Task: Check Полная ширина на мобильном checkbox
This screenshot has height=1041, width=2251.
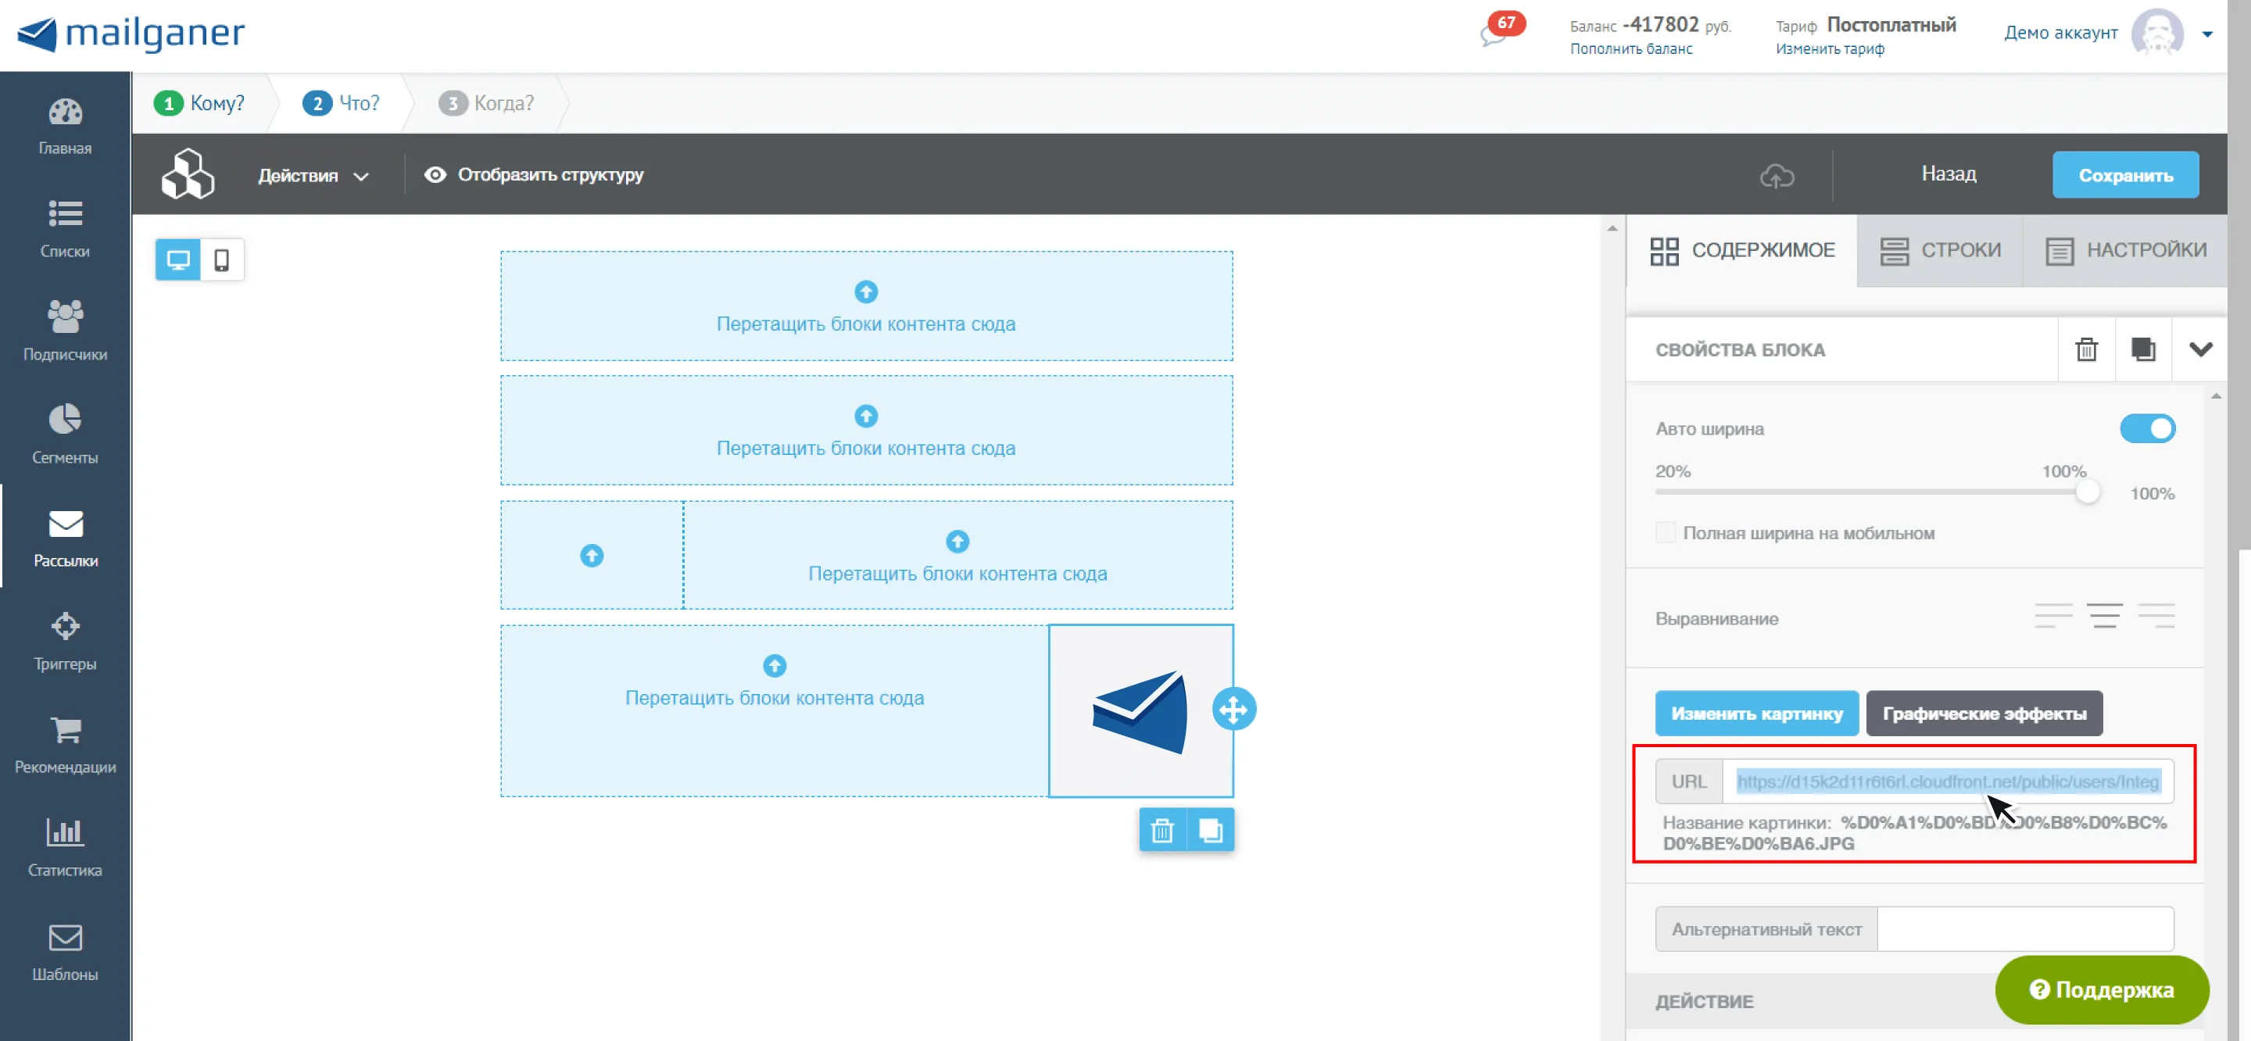Action: 1666,532
